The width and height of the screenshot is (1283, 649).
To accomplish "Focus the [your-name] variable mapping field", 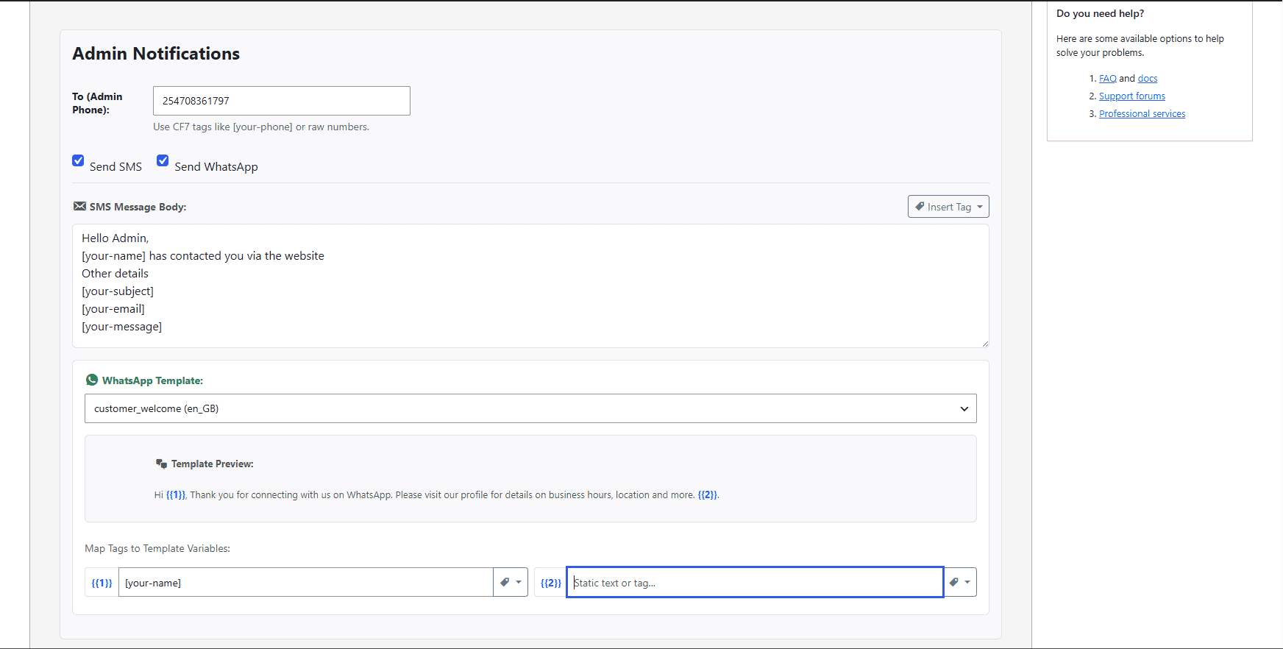I will click(x=305, y=582).
